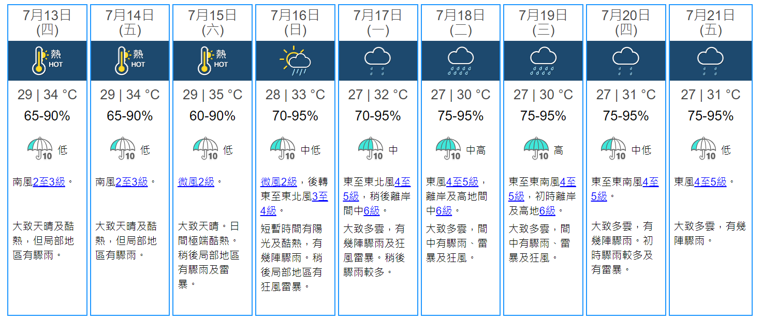The image size is (762, 320).
Task: Click the 6級 wind link for 7月19日
Action: tap(547, 211)
